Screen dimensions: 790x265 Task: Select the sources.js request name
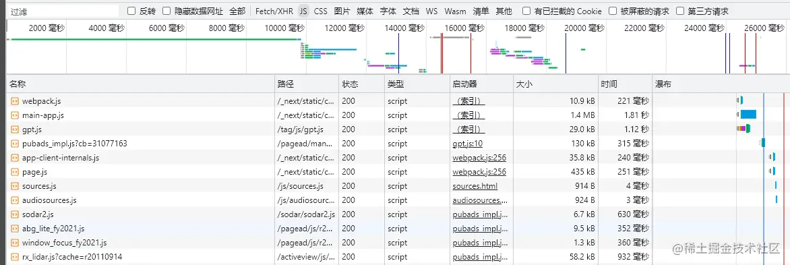tap(39, 186)
